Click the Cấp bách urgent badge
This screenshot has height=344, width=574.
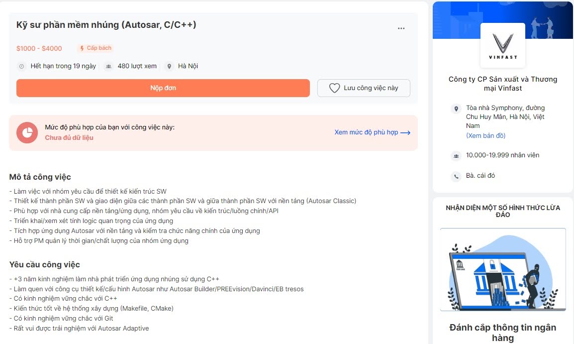tap(96, 48)
